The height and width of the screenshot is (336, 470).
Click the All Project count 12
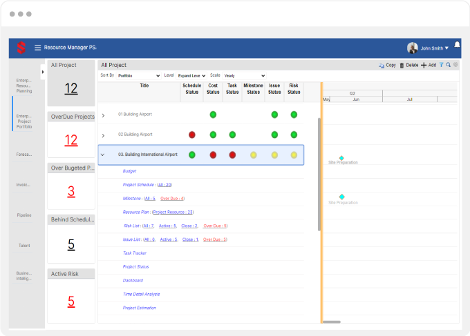(x=71, y=88)
